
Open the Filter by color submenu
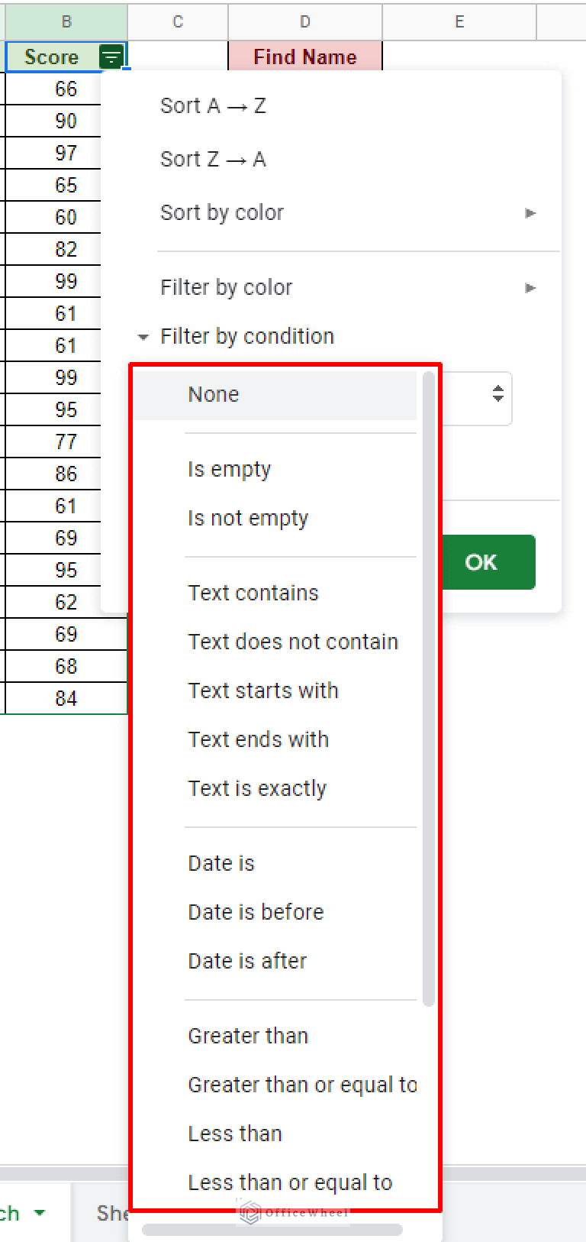point(226,287)
